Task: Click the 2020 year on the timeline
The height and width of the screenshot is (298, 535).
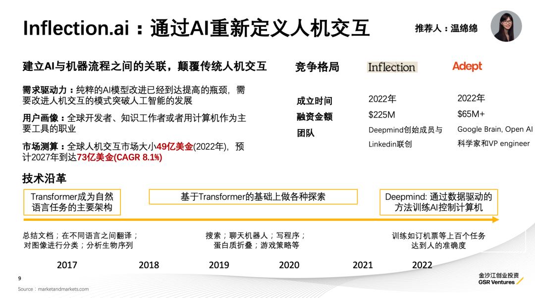Action: pos(289,265)
